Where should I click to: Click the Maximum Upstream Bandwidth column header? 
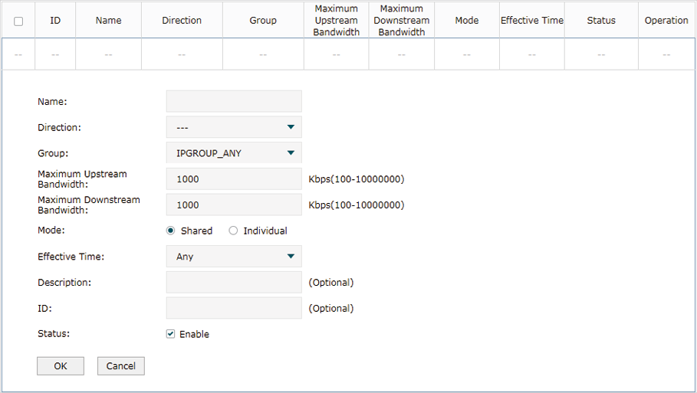coord(337,21)
